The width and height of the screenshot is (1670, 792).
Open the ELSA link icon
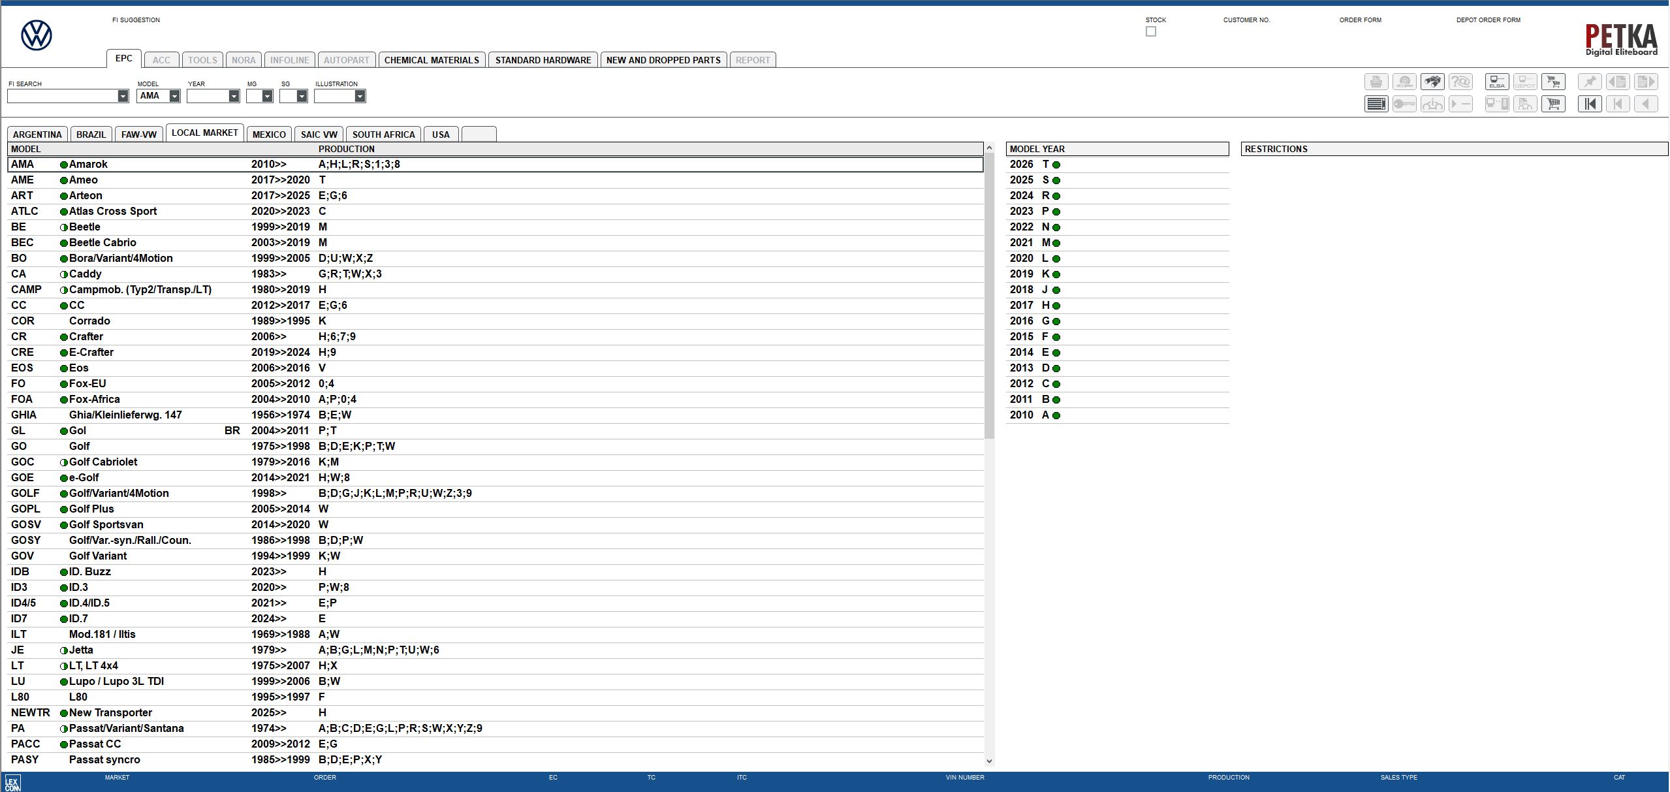click(x=1497, y=82)
